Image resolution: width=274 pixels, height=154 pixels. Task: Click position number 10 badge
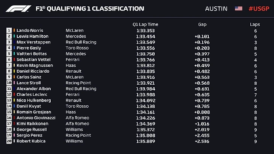[9, 83]
